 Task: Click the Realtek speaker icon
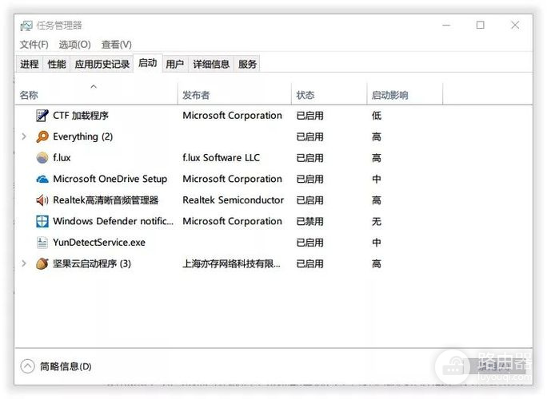42,200
